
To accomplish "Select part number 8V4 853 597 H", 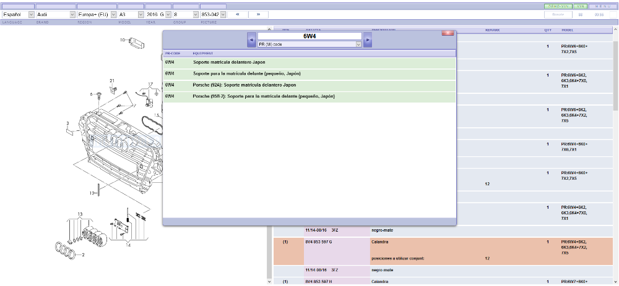I will point(319,282).
